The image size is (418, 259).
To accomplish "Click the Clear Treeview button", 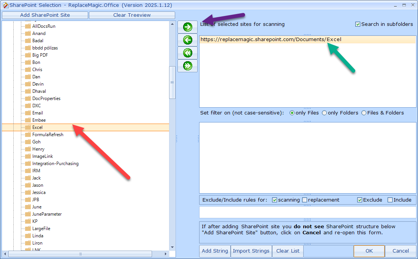I will click(x=132, y=15).
